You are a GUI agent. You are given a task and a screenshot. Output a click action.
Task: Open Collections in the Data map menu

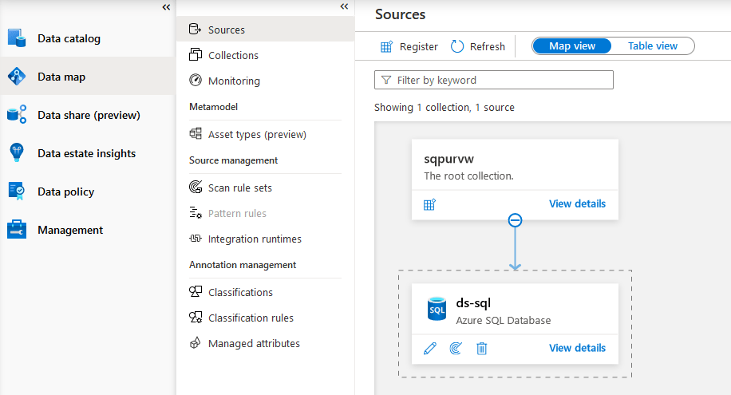coord(233,55)
